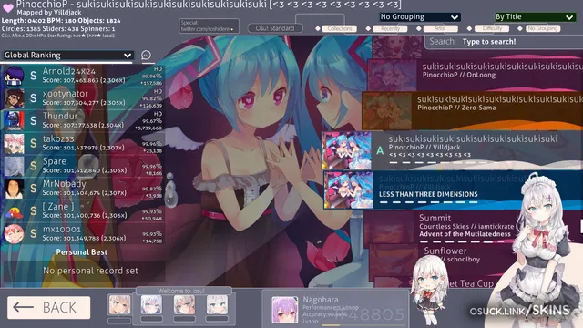
Task: Click Spare's avatar in the leaderboard
Action: click(15, 166)
